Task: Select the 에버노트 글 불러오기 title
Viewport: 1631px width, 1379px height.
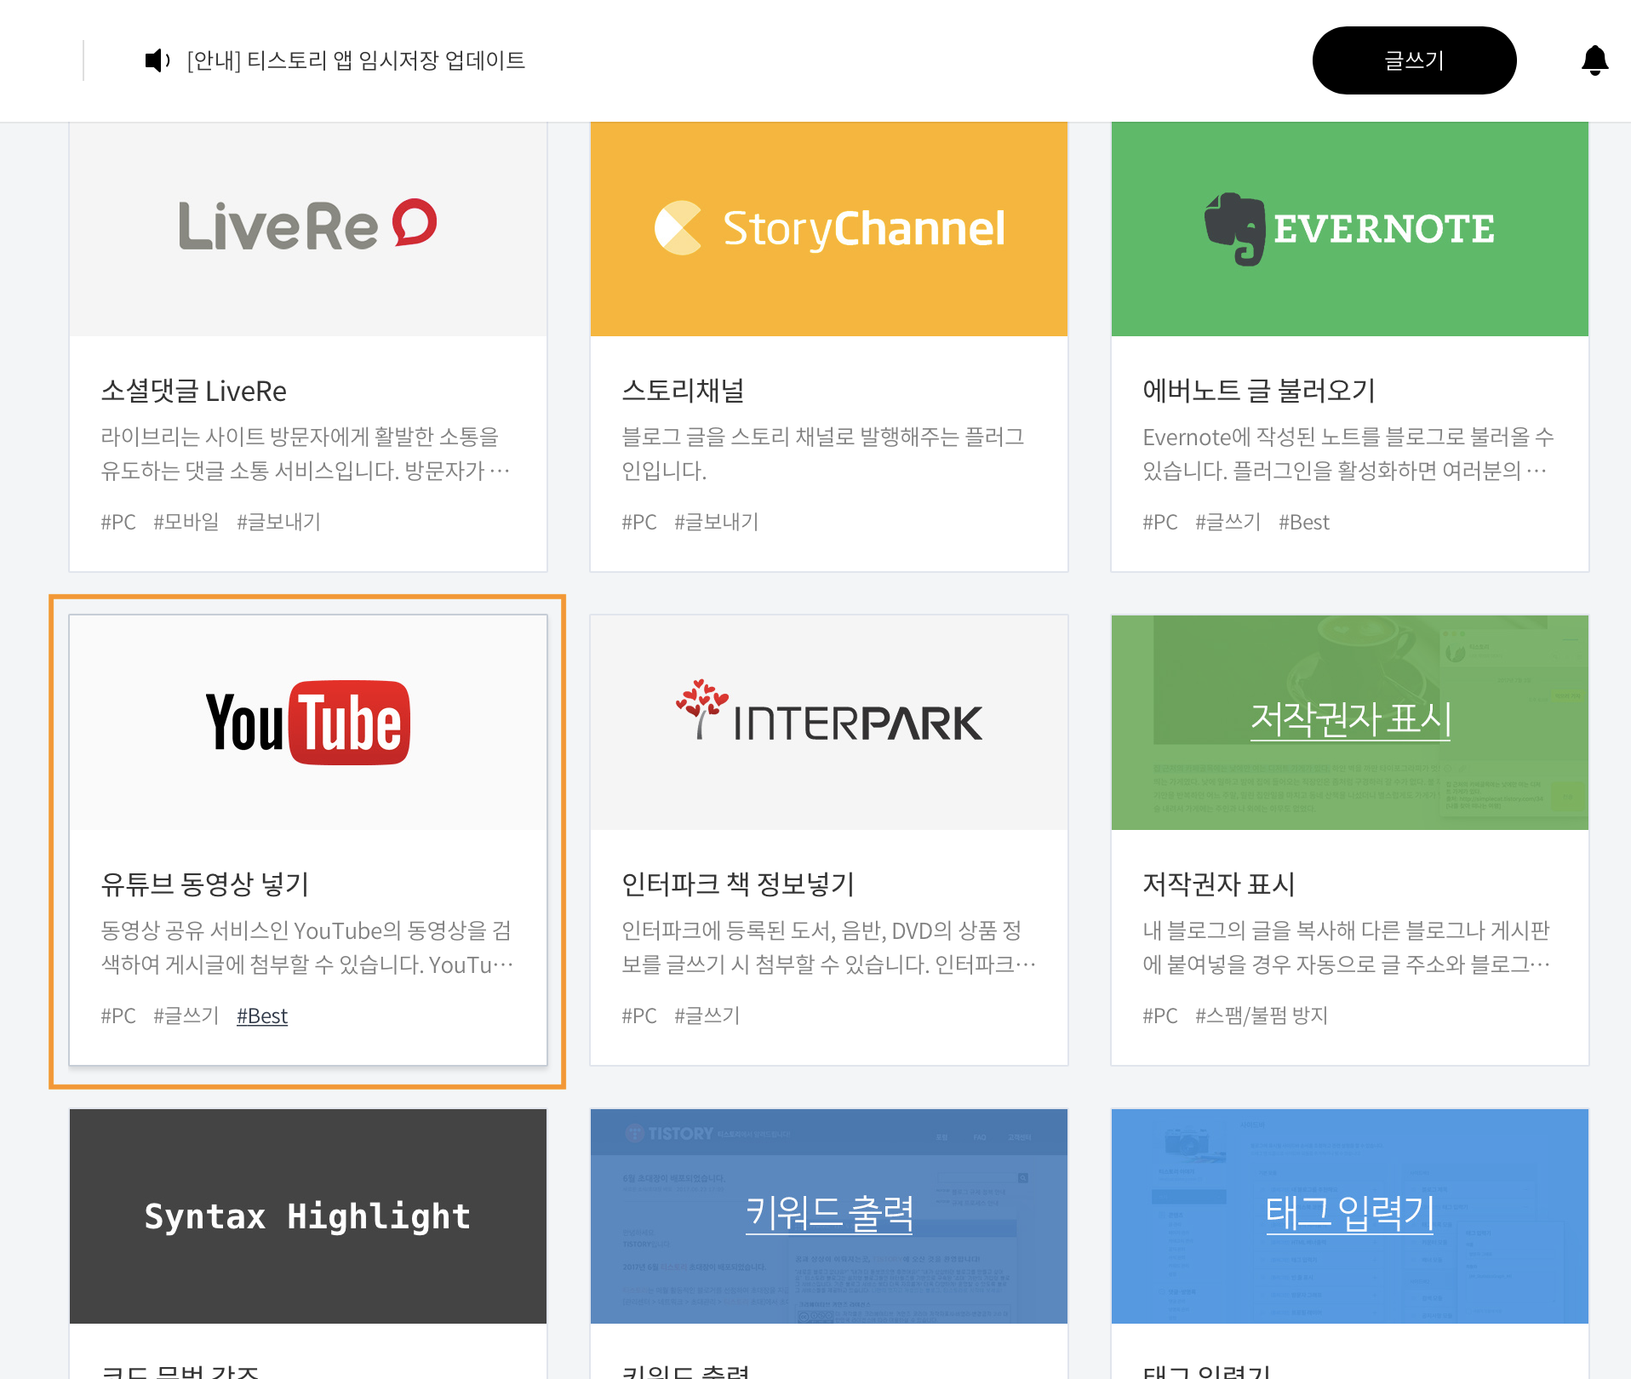Action: tap(1259, 391)
